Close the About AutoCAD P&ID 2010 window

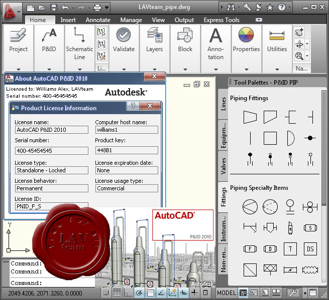coord(154,76)
